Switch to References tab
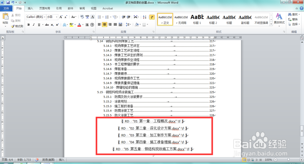The height and width of the screenshot is (164, 304). (x=59, y=8)
